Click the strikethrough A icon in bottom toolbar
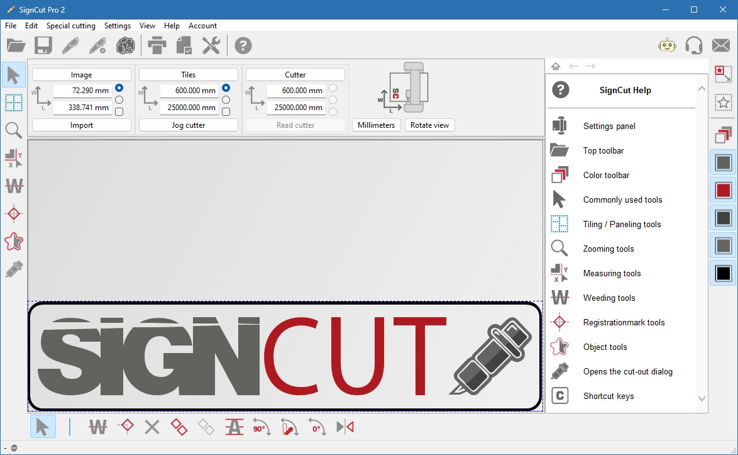This screenshot has width=738, height=455. tap(234, 427)
